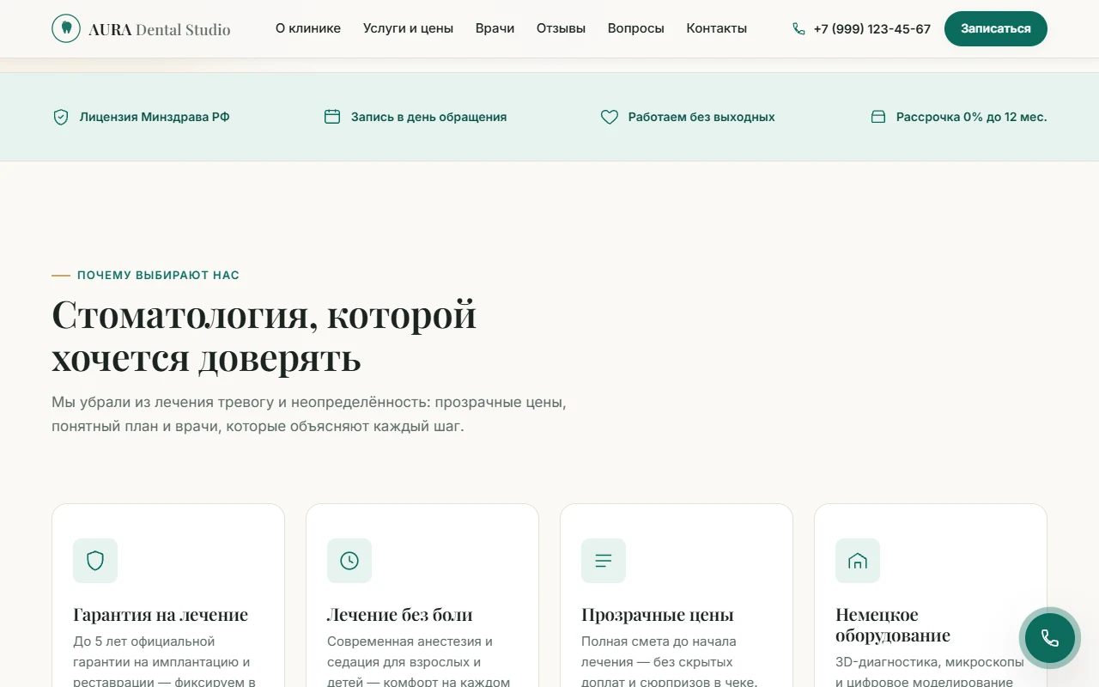Screen dimensions: 1099x687
Task: Click the paragraph starting Мы убрали из лечения
Action: tap(309, 414)
